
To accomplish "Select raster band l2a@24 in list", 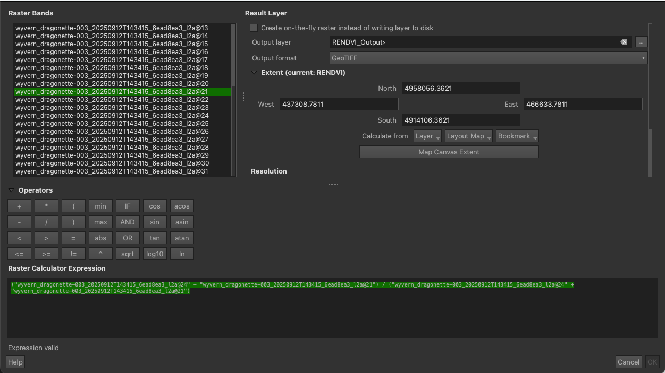I will pos(112,116).
